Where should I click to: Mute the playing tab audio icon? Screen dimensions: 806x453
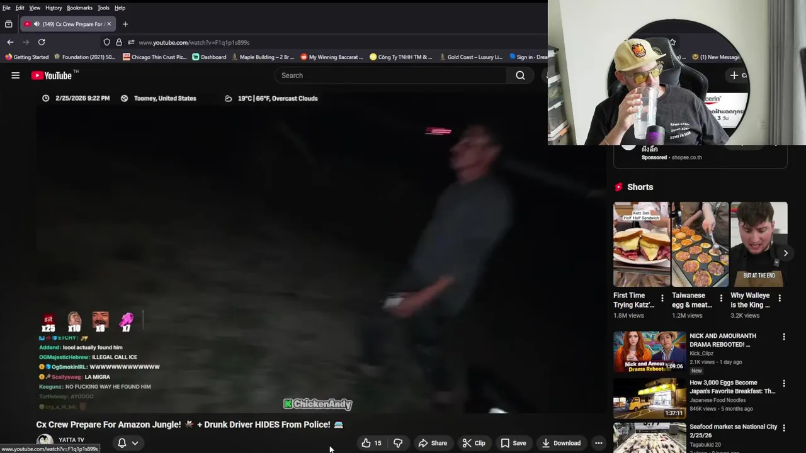[36, 24]
